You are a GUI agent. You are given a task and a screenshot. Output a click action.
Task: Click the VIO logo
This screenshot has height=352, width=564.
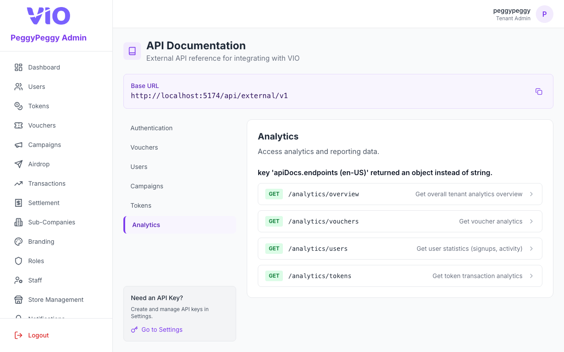pyautogui.click(x=48, y=16)
